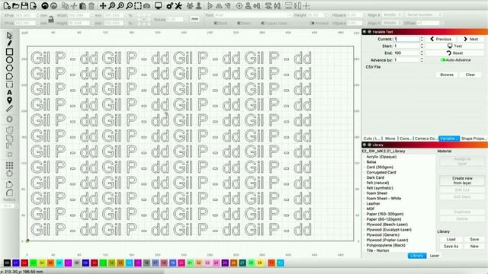Open the Serial Number mode dropdown
The height and width of the screenshot is (274, 488).
(423, 15)
